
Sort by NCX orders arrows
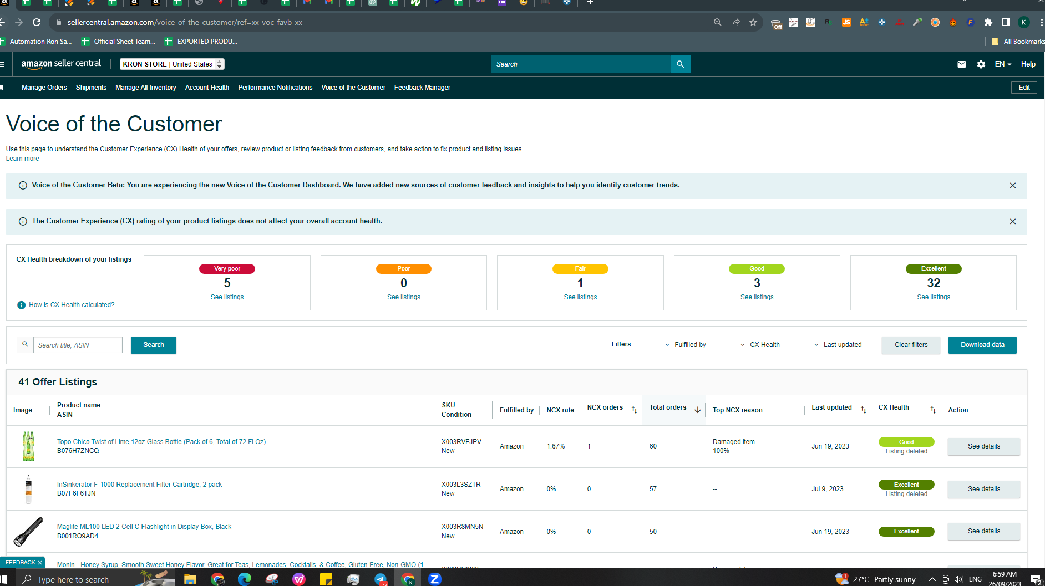click(635, 410)
